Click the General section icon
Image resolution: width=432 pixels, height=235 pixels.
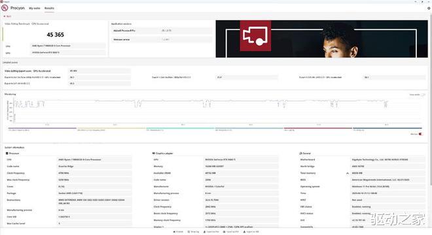pyautogui.click(x=300, y=153)
